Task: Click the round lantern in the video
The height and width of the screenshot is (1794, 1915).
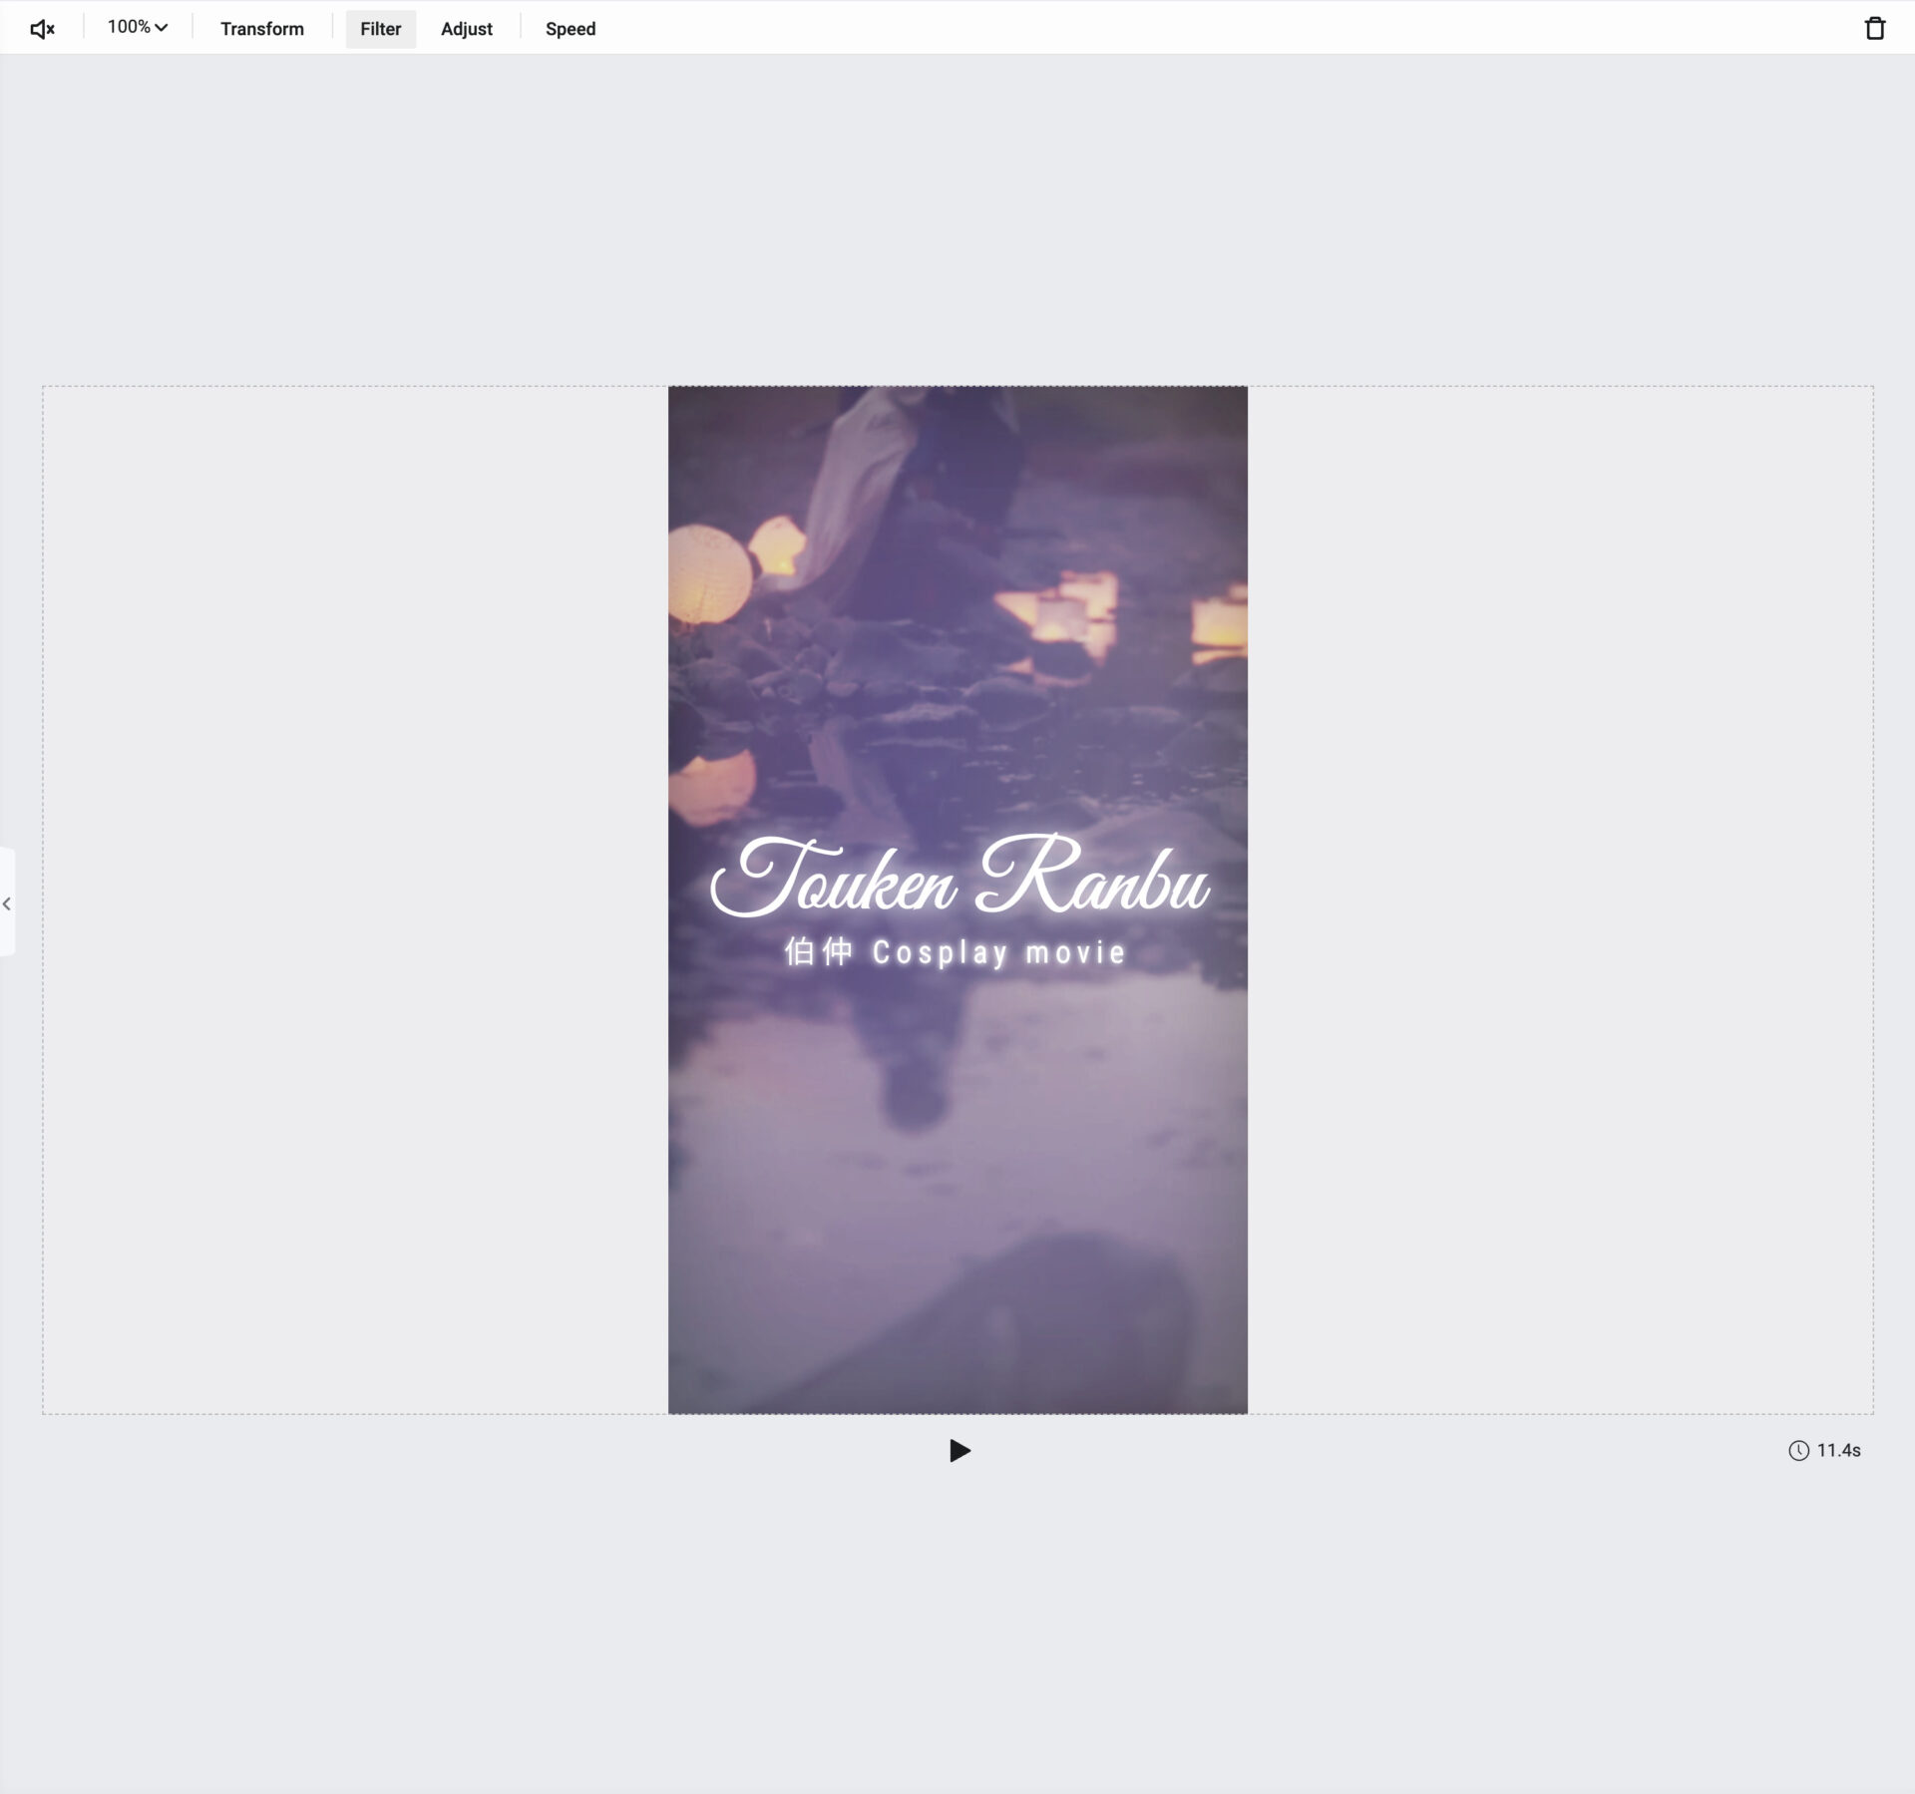Action: click(x=709, y=572)
